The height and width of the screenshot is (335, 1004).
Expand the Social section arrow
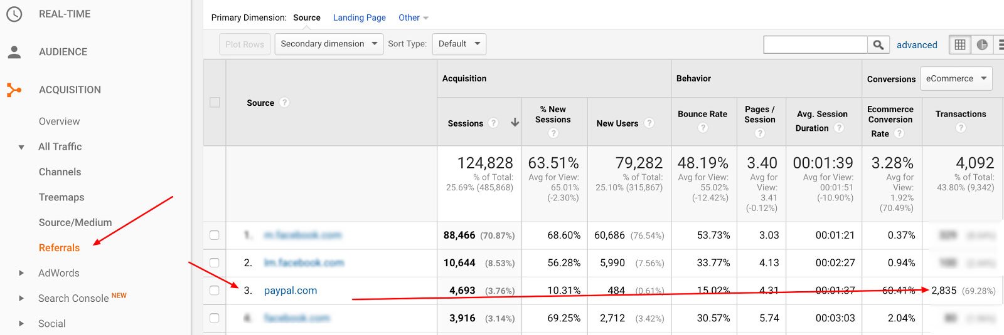click(21, 324)
